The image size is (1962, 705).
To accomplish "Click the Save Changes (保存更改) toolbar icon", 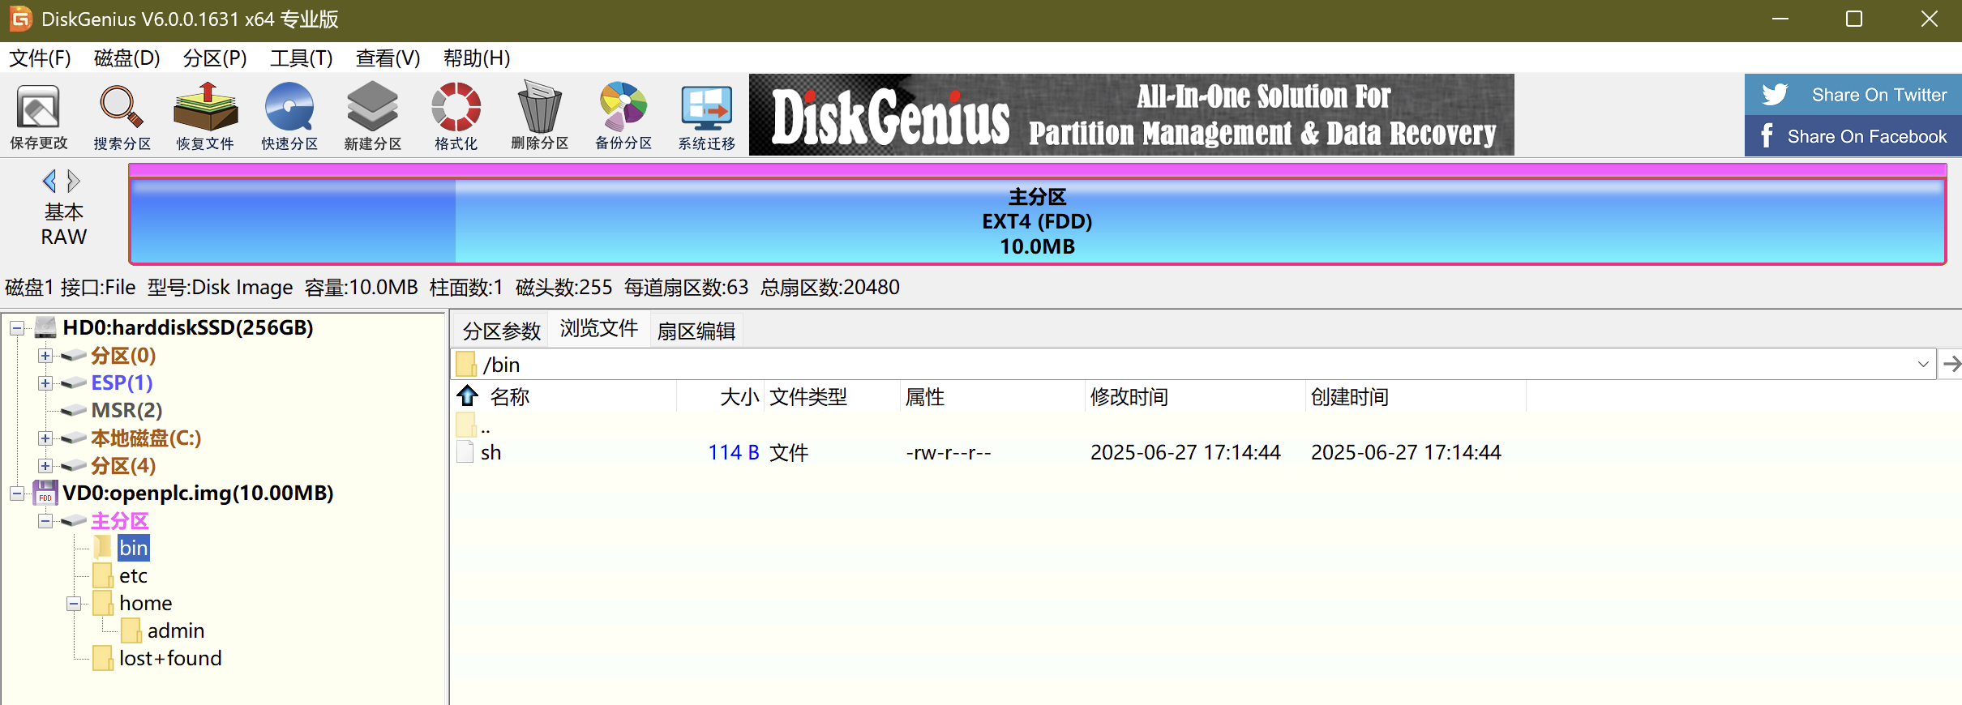I will [38, 116].
